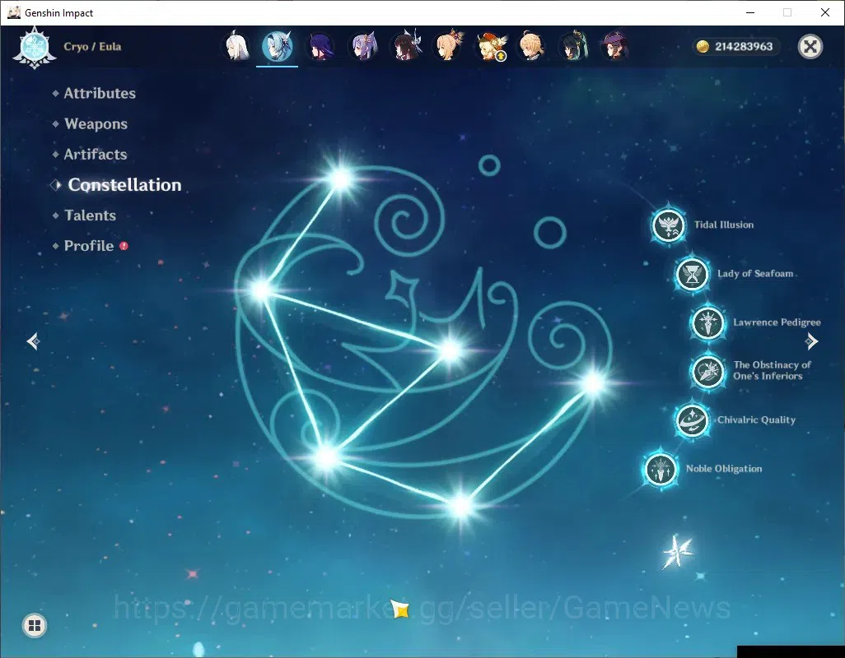This screenshot has width=845, height=658.
Task: Open the four-square grid menu button
Action: 35,625
